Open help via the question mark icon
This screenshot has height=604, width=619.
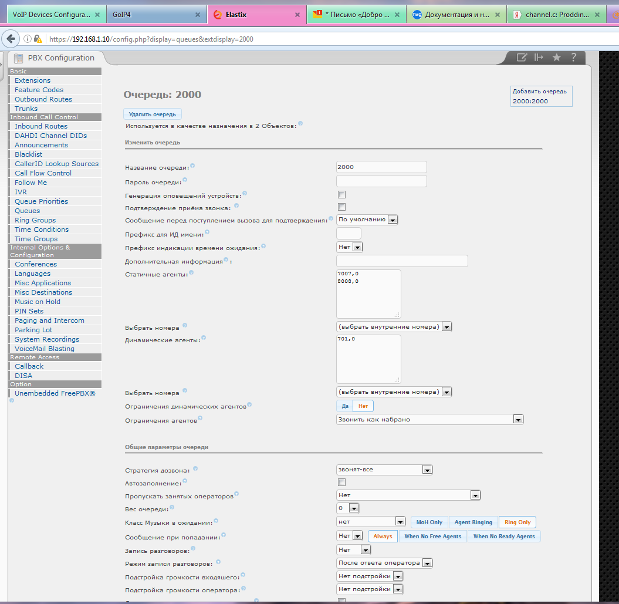(574, 57)
